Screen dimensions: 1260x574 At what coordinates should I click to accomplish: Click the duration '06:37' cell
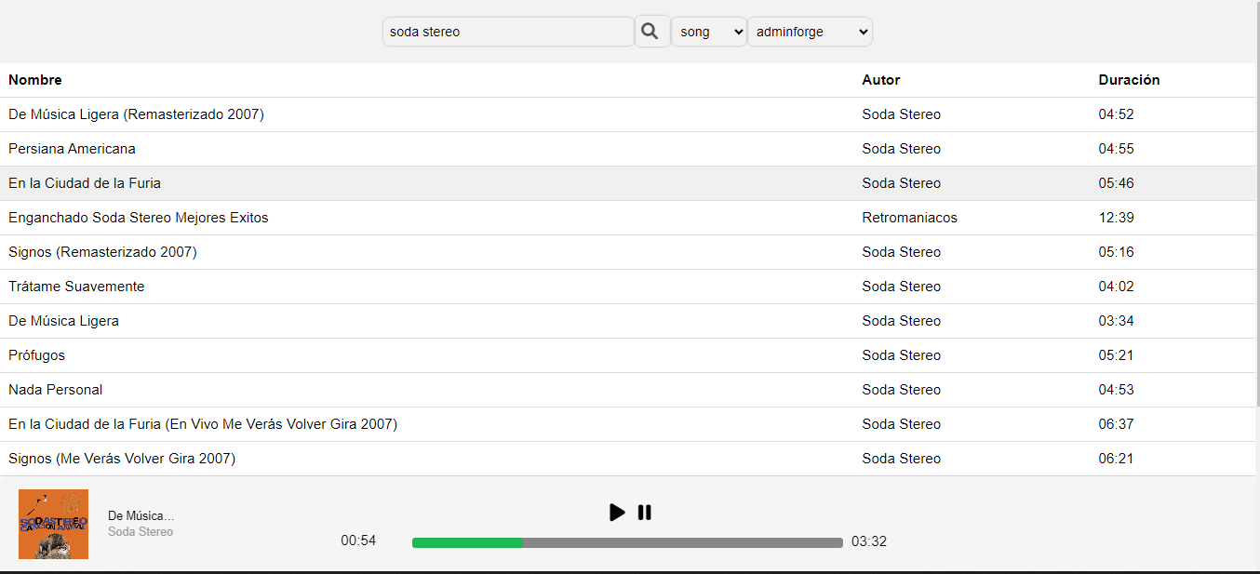tap(1116, 424)
